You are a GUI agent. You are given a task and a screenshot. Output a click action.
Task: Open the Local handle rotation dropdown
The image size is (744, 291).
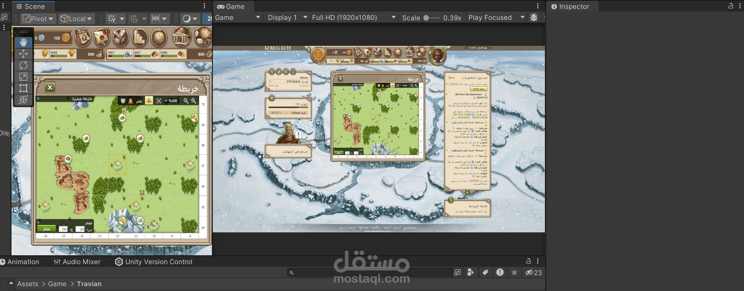(76, 19)
